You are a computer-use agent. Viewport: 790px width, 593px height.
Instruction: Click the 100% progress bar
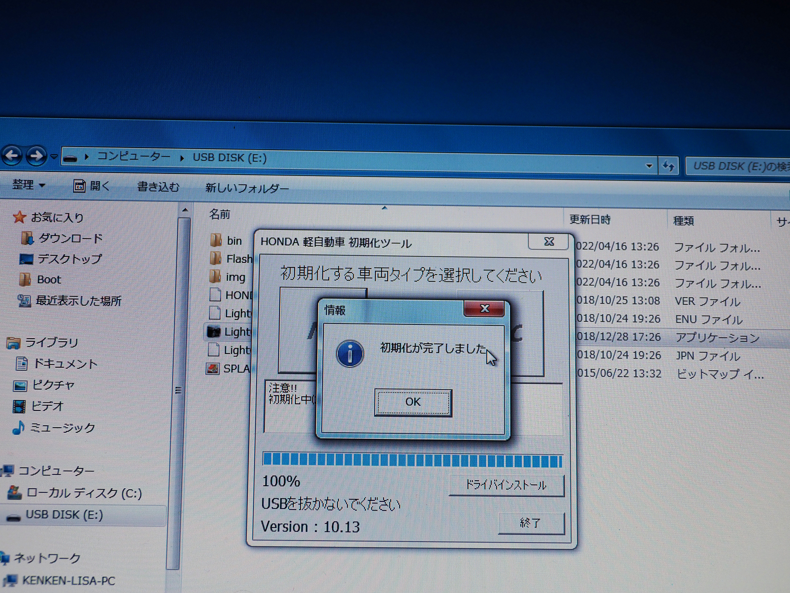click(x=412, y=460)
